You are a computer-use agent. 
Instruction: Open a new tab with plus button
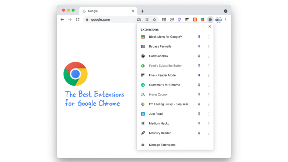(142, 11)
